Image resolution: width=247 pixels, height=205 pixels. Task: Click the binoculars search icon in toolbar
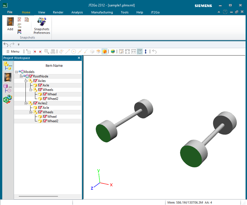coord(53,51)
